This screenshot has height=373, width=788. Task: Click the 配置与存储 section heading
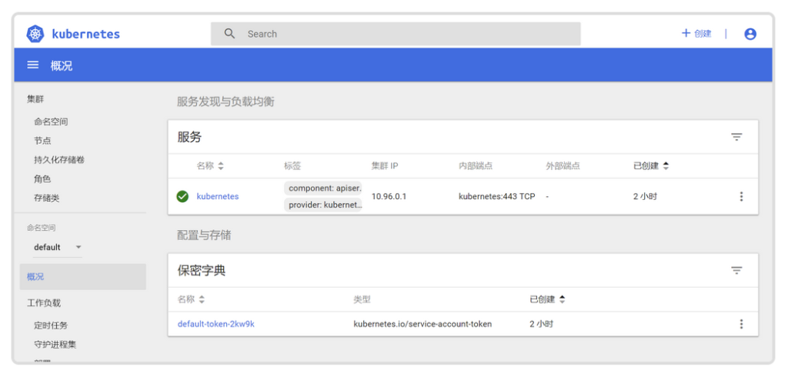click(204, 235)
